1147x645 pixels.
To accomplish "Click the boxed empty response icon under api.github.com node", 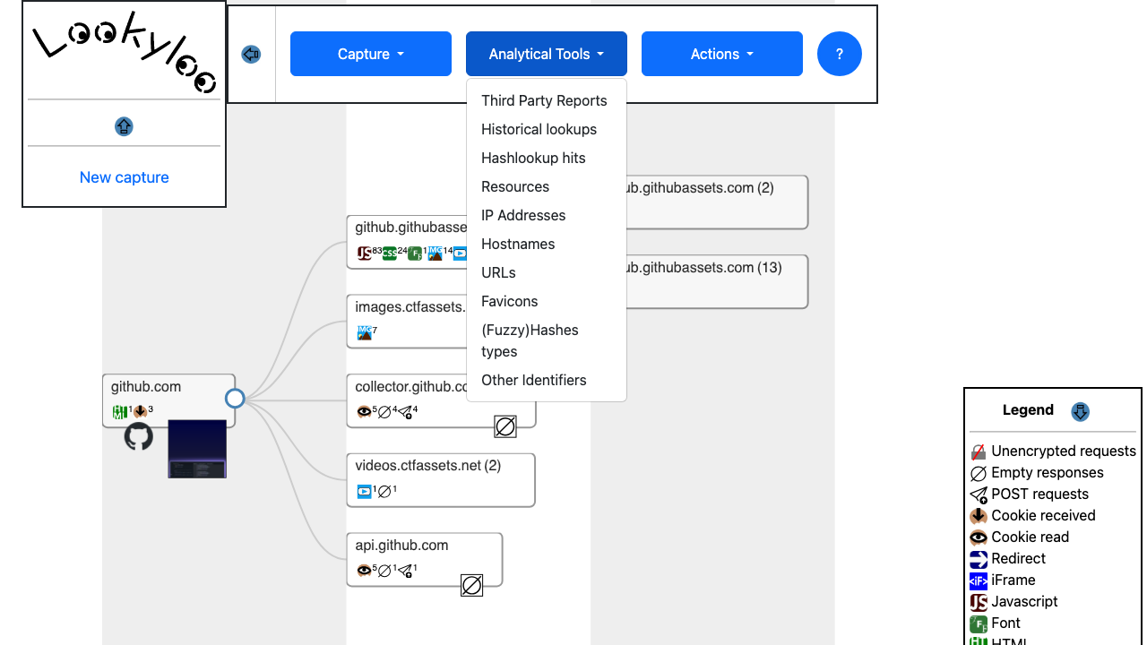I will (x=472, y=586).
